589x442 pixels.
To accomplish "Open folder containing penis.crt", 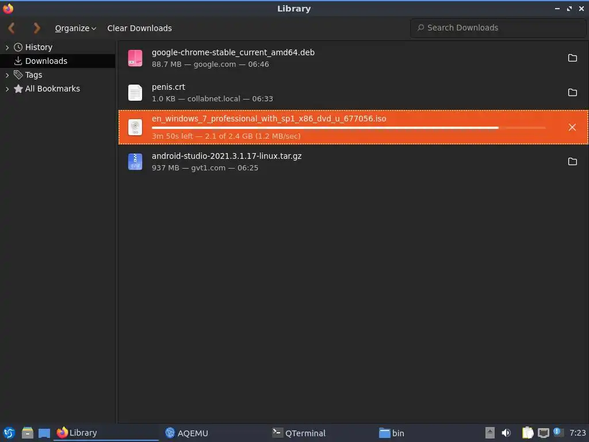I will click(x=572, y=93).
